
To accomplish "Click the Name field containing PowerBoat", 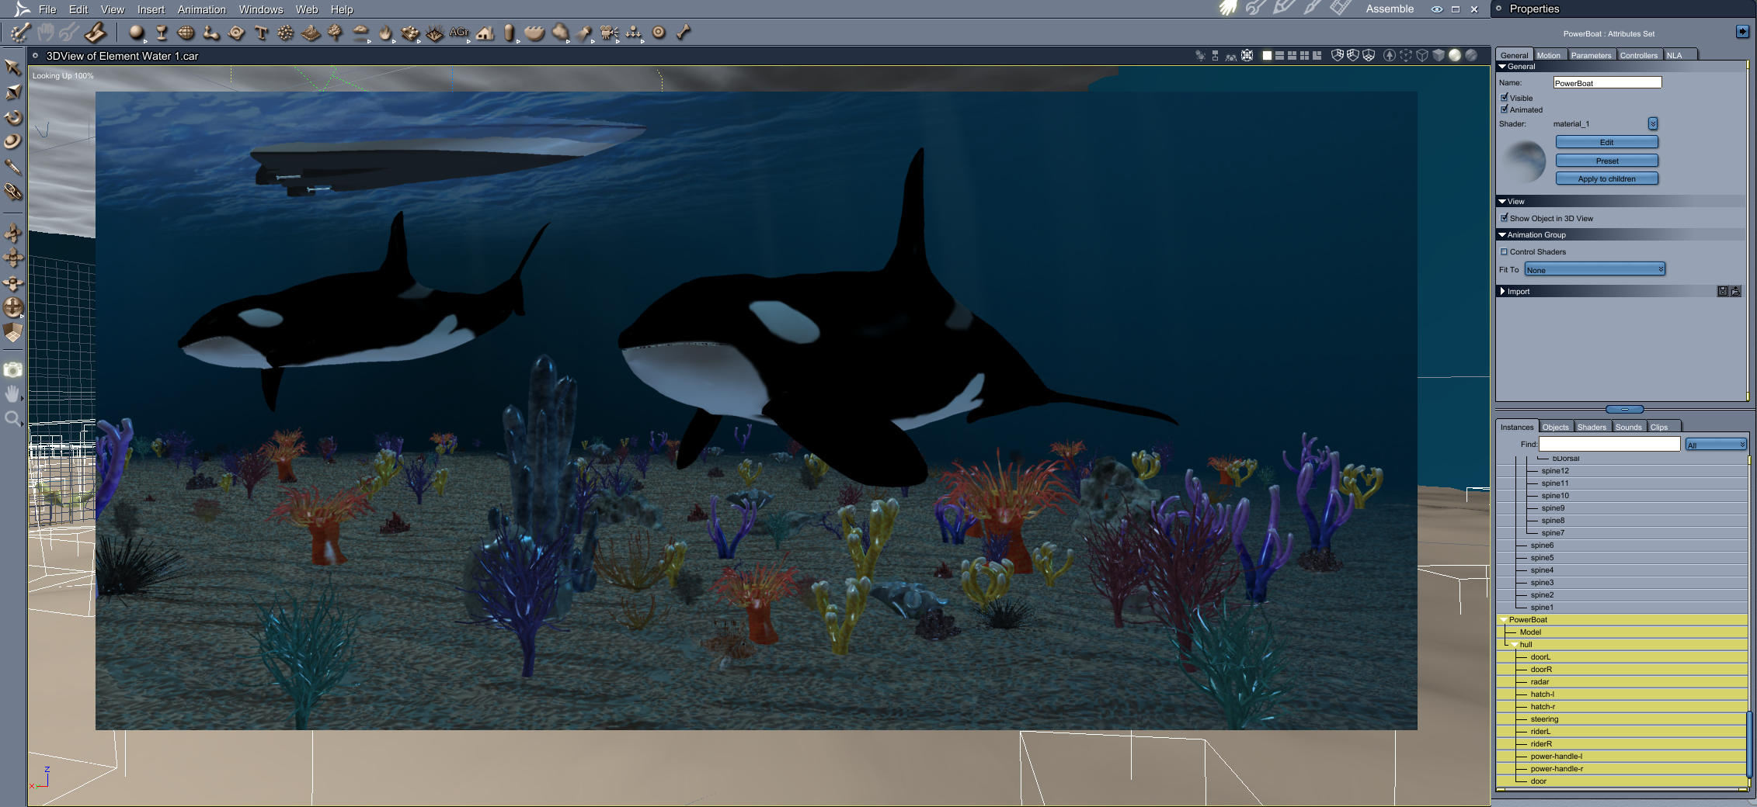I will coord(1607,82).
